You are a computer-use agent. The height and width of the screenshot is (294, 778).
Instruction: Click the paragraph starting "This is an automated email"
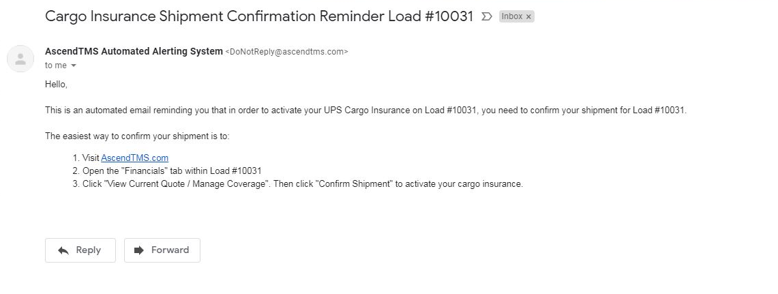tap(365, 111)
